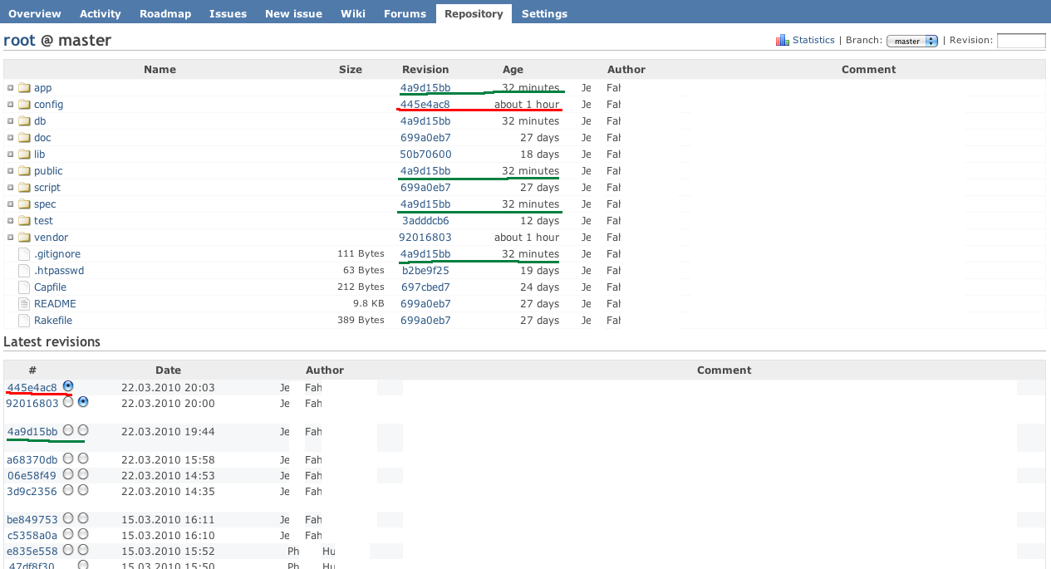The width and height of the screenshot is (1051, 569).
Task: Click the '111 Bytes' size of .gitignore
Action: click(361, 254)
